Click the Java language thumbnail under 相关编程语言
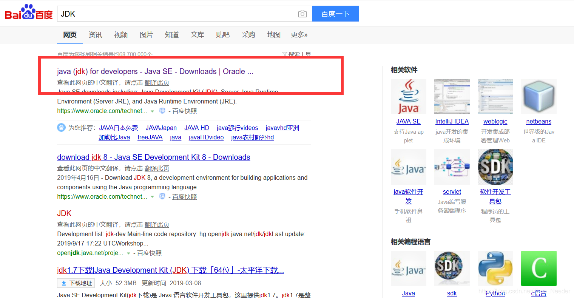The width and height of the screenshot is (574, 298). 409,268
